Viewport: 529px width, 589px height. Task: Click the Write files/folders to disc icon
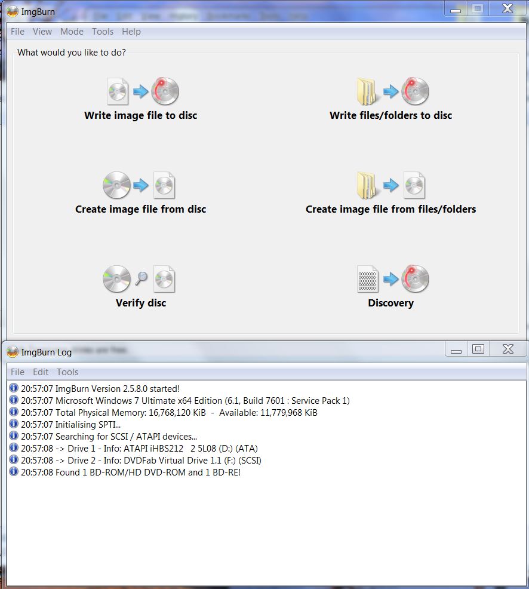[x=393, y=91]
